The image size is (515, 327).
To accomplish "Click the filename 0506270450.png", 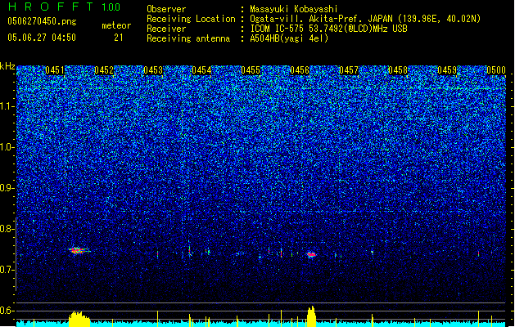I will pos(42,21).
